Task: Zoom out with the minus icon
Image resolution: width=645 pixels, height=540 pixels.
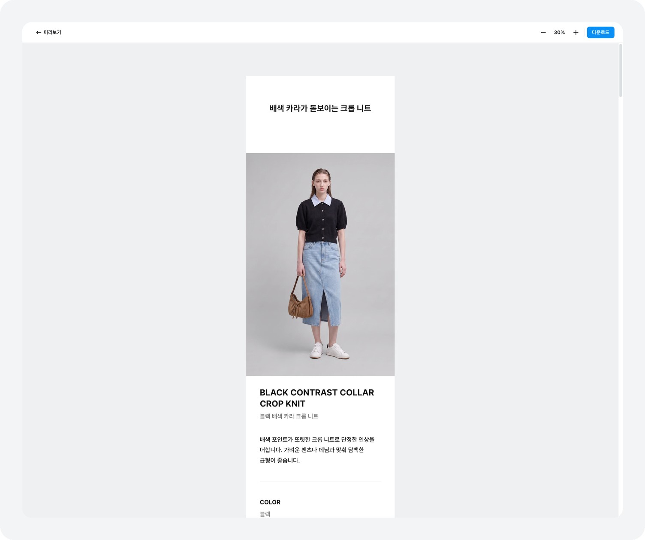Action: 543,33
